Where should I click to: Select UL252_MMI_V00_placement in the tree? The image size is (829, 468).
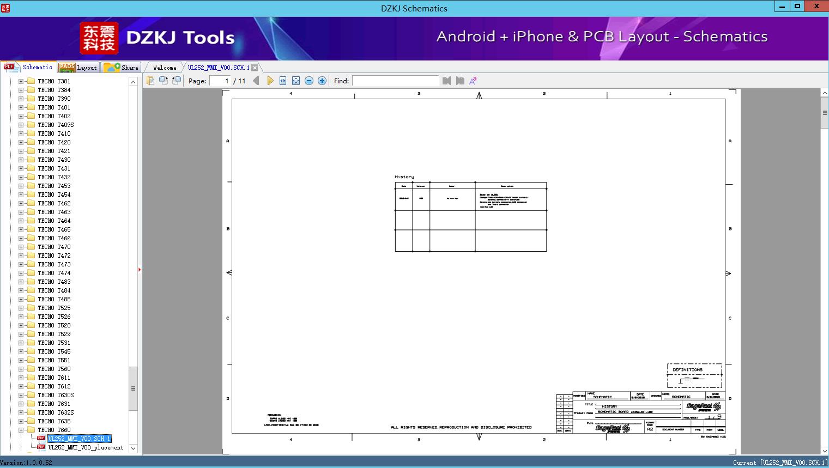[x=86, y=447]
